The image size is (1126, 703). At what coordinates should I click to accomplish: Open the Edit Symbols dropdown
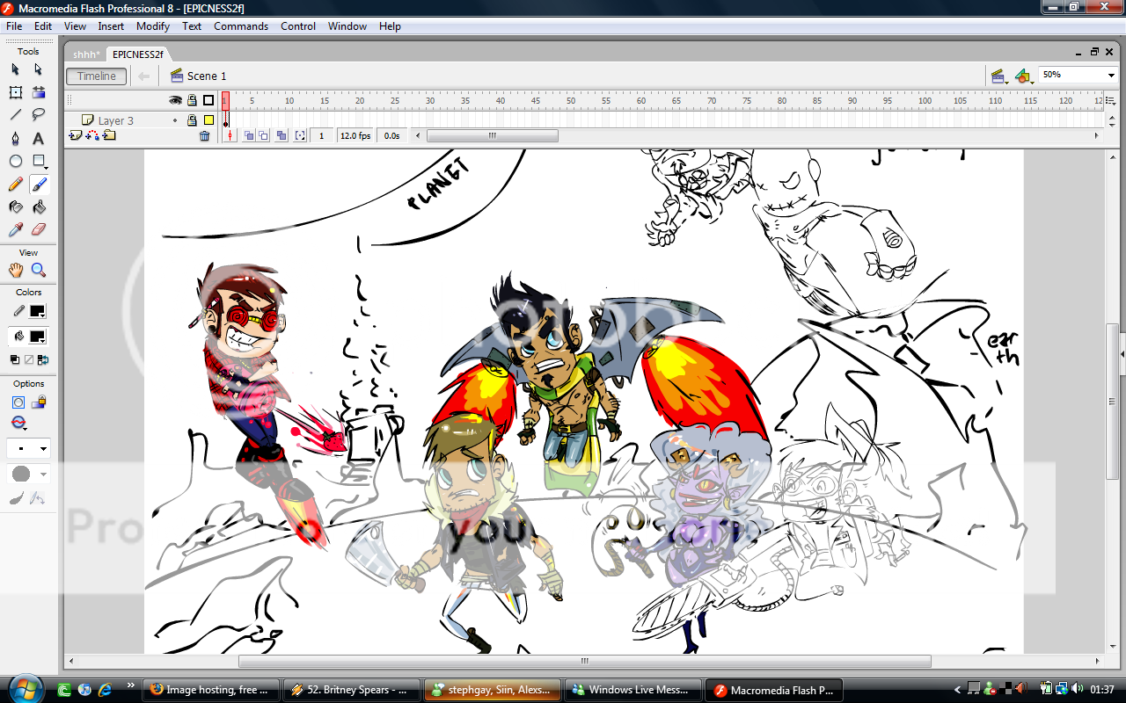click(1023, 76)
